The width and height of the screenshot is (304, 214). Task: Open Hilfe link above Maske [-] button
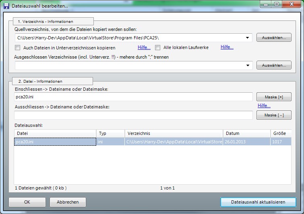[x=264, y=106]
